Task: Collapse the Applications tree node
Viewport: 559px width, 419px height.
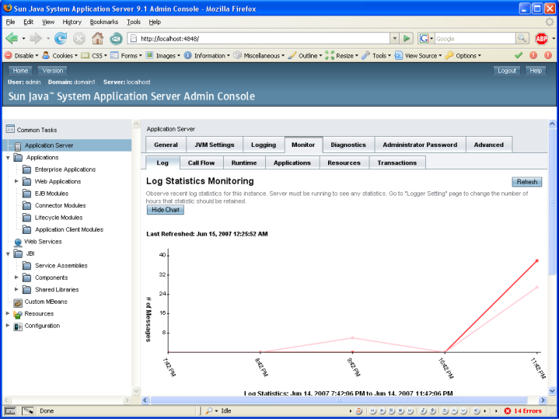Action: click(8, 158)
